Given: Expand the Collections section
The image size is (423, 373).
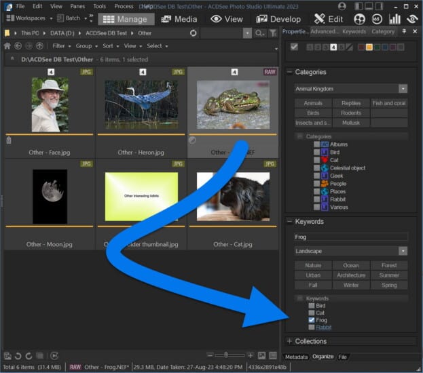Looking at the screenshot, I should (x=289, y=341).
